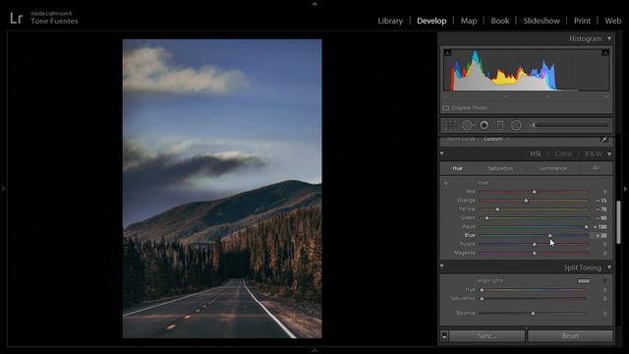Click the Blue hue slider handle
The image size is (629, 354).
[x=550, y=236]
